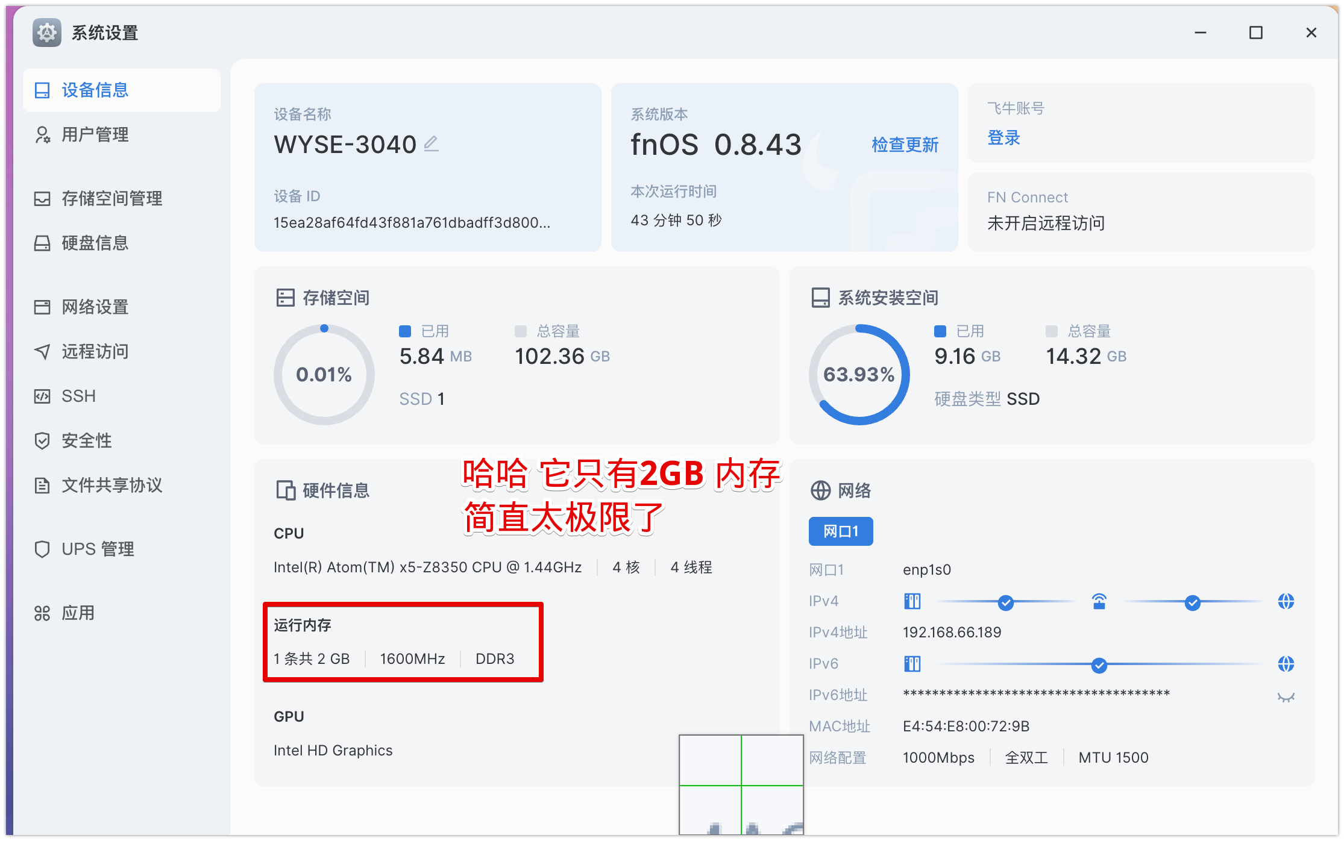This screenshot has width=1344, height=841.
Task: Click 登录 to sign in 飞牛 account
Action: click(x=1003, y=138)
